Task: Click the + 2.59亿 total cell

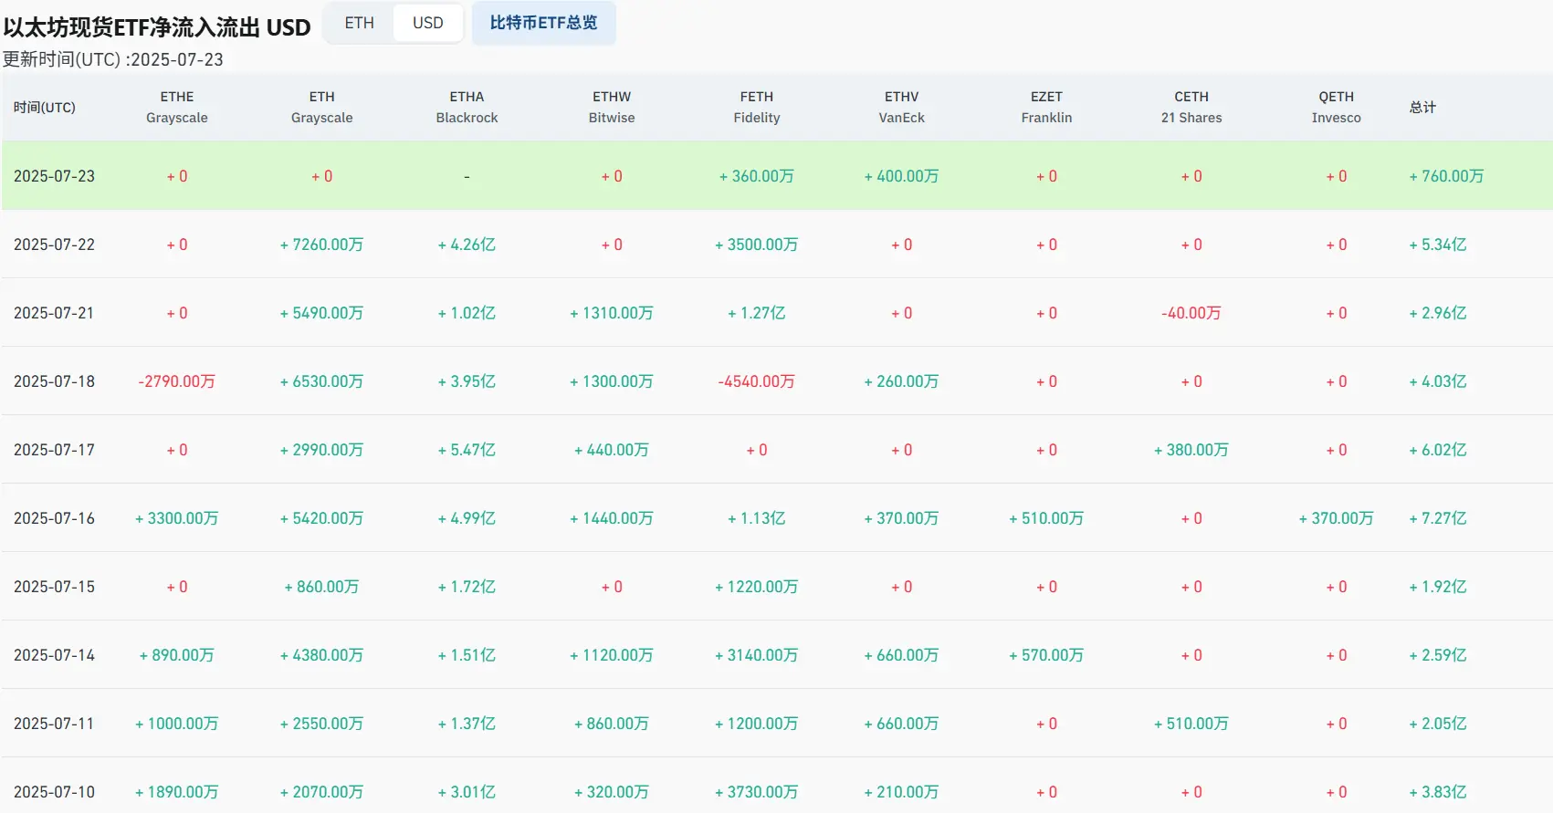Action: point(1438,655)
